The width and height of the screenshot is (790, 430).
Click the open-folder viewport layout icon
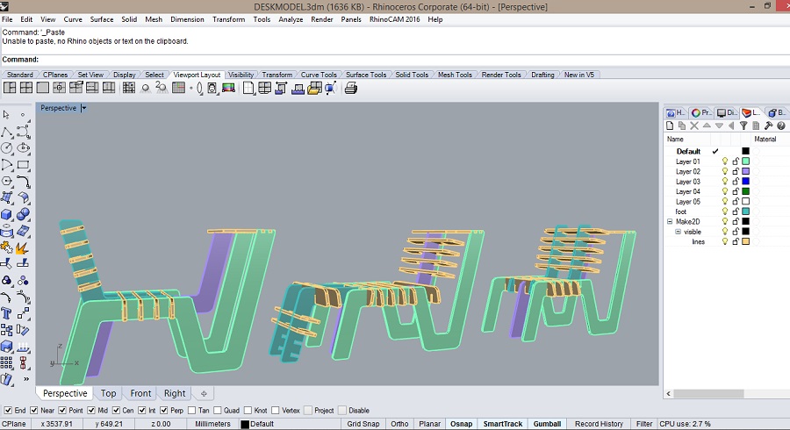pos(314,89)
